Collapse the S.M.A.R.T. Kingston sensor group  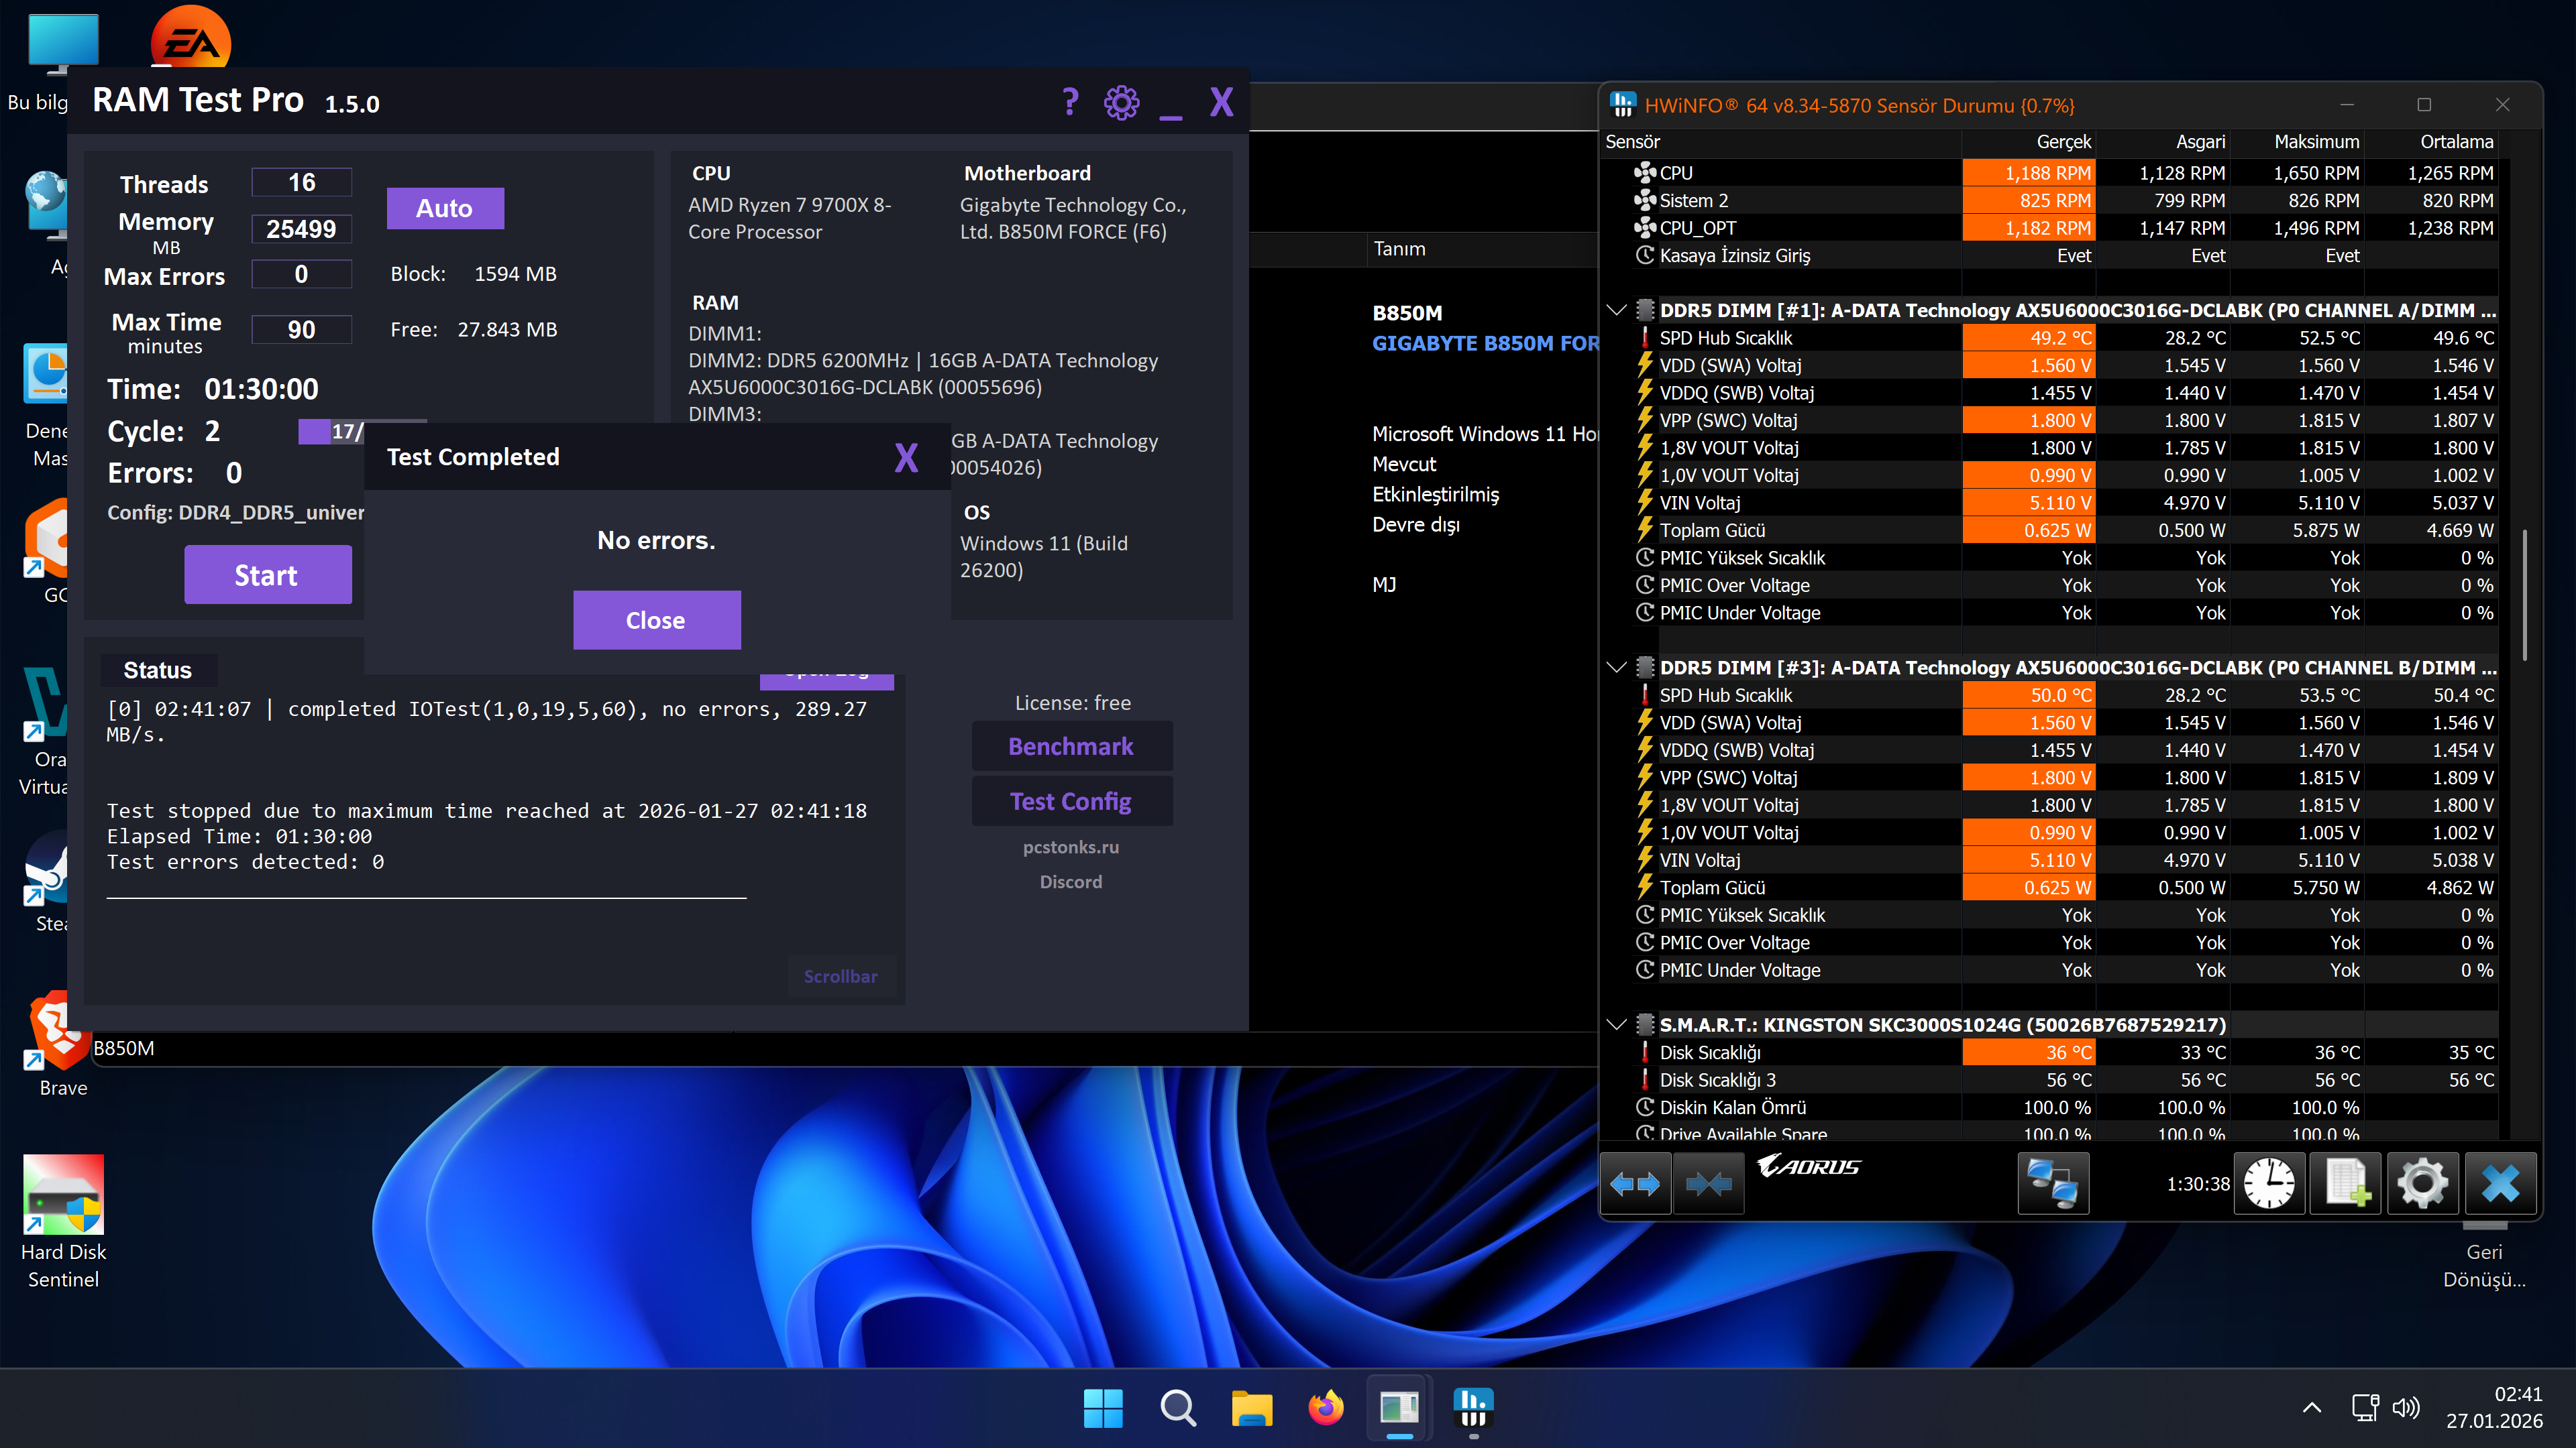click(x=1616, y=1024)
